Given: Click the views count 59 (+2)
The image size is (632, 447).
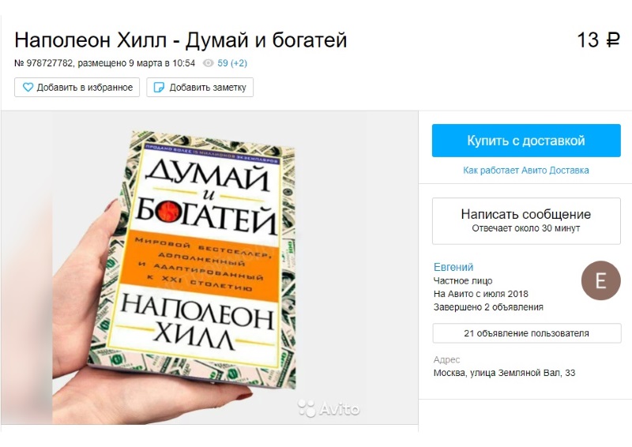Looking at the screenshot, I should click(x=232, y=63).
